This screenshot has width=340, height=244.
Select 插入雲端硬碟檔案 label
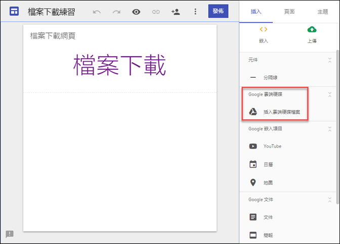pyautogui.click(x=282, y=112)
